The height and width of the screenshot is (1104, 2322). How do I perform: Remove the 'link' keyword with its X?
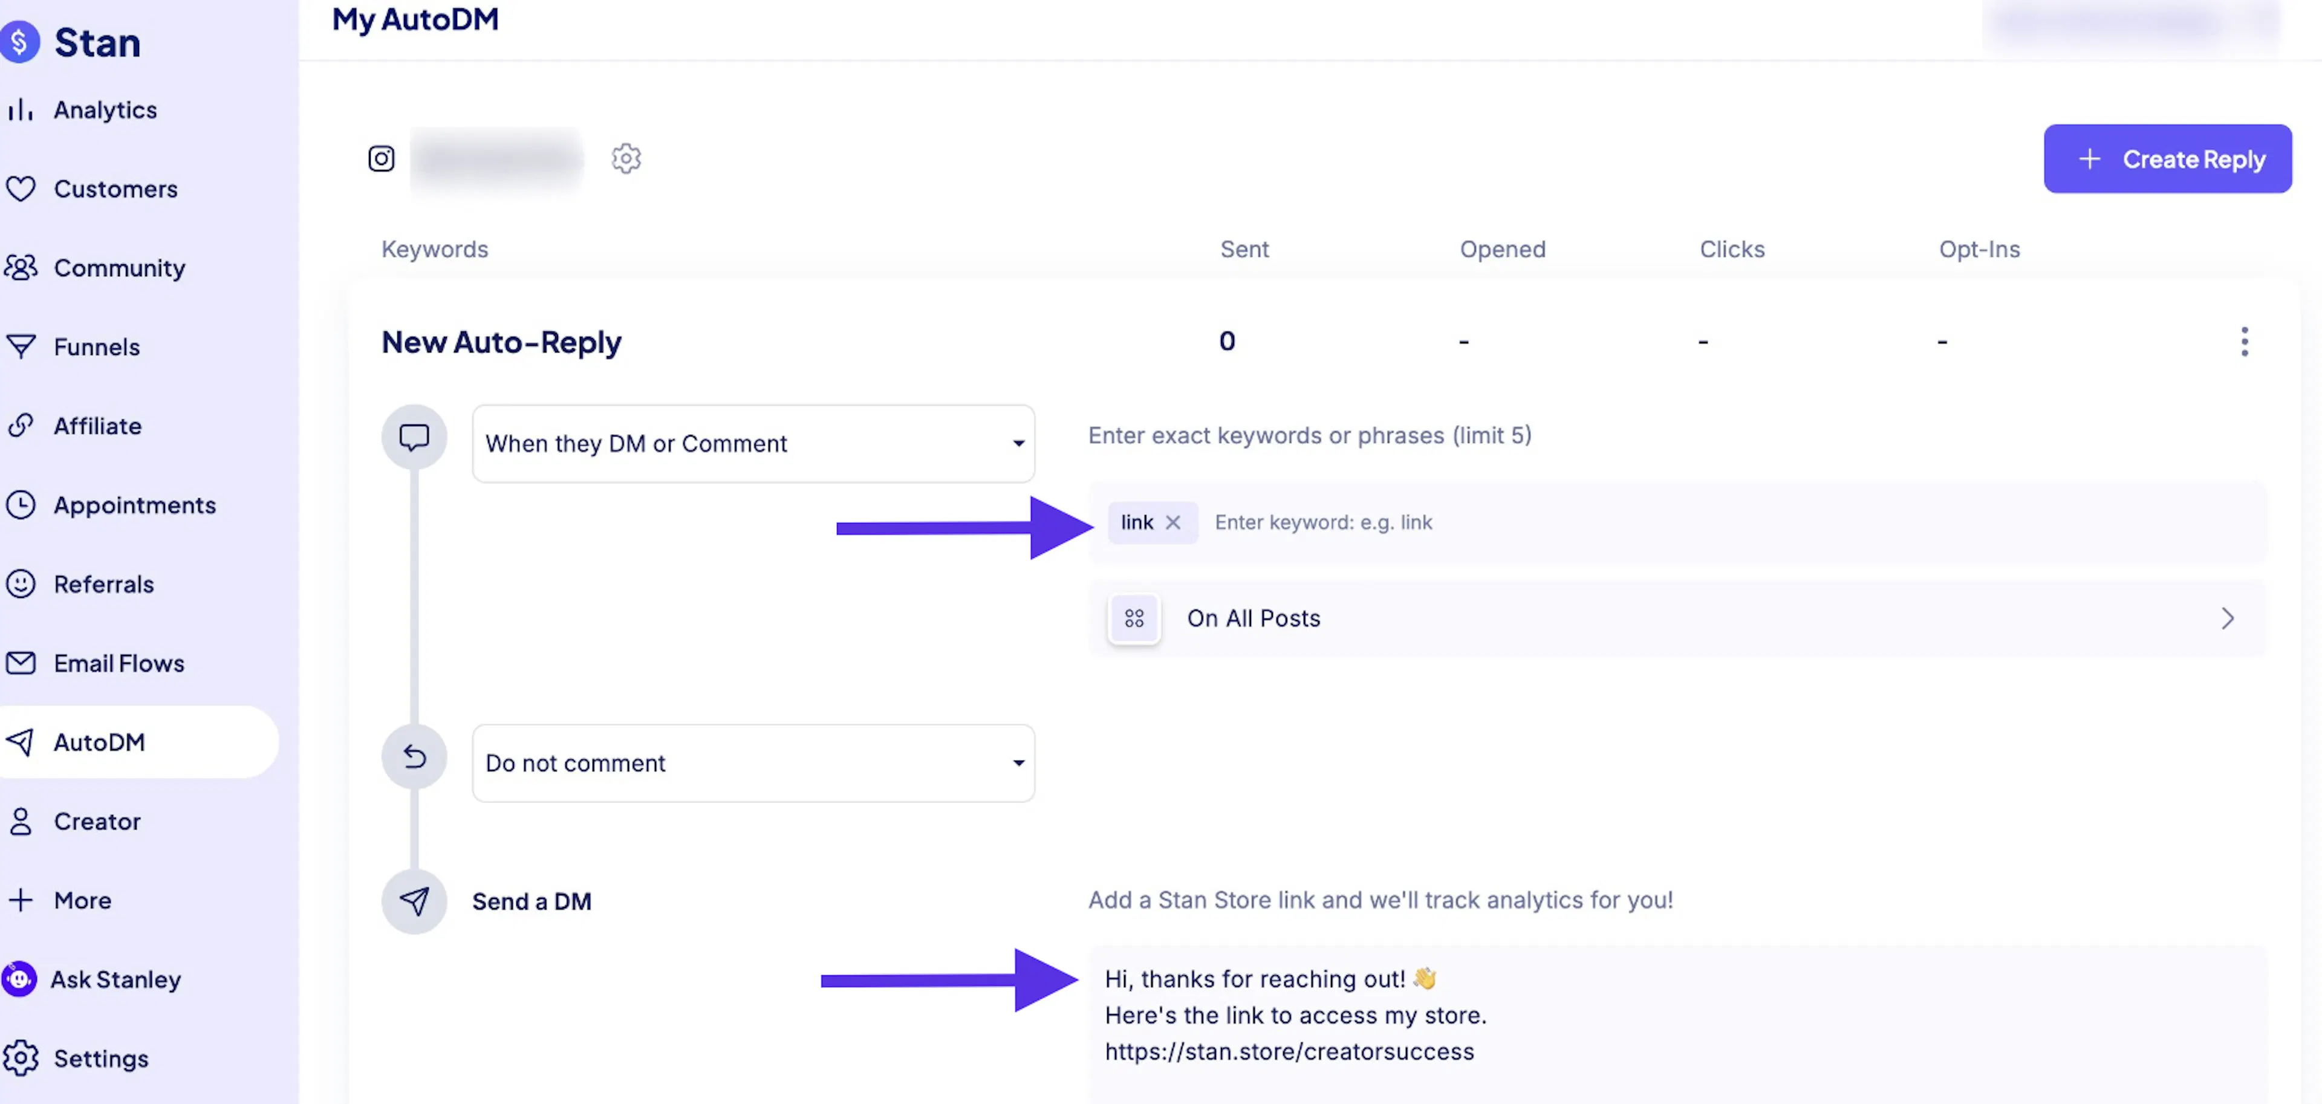tap(1172, 522)
